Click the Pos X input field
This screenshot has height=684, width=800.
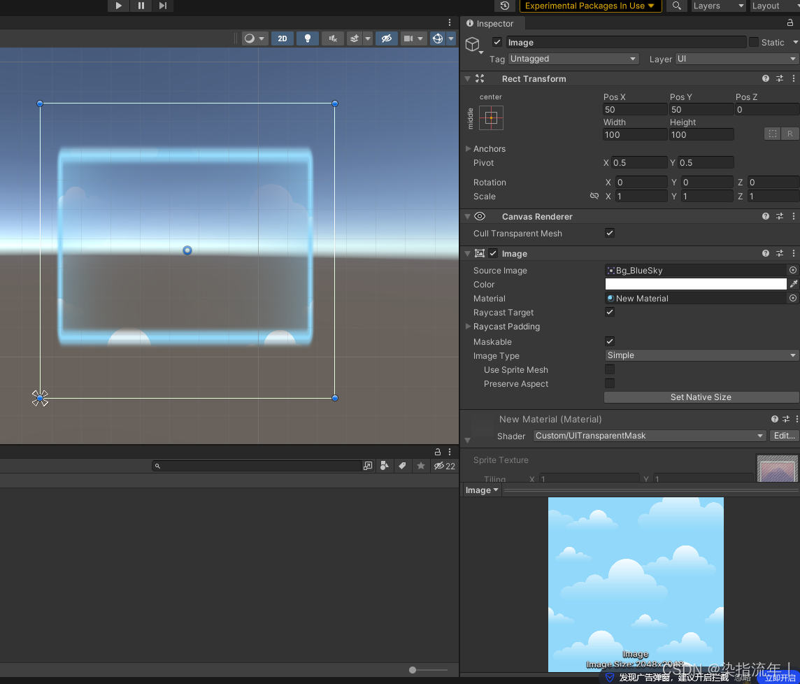coord(635,109)
